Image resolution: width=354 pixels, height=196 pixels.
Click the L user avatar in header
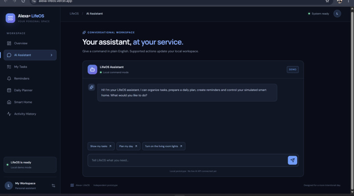[x=337, y=14]
